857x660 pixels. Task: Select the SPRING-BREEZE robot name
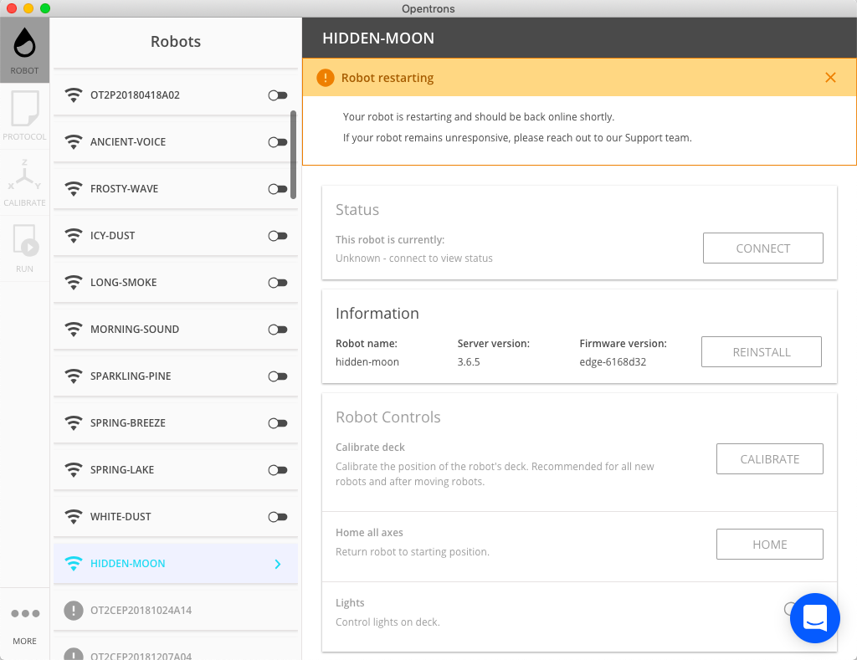128,423
